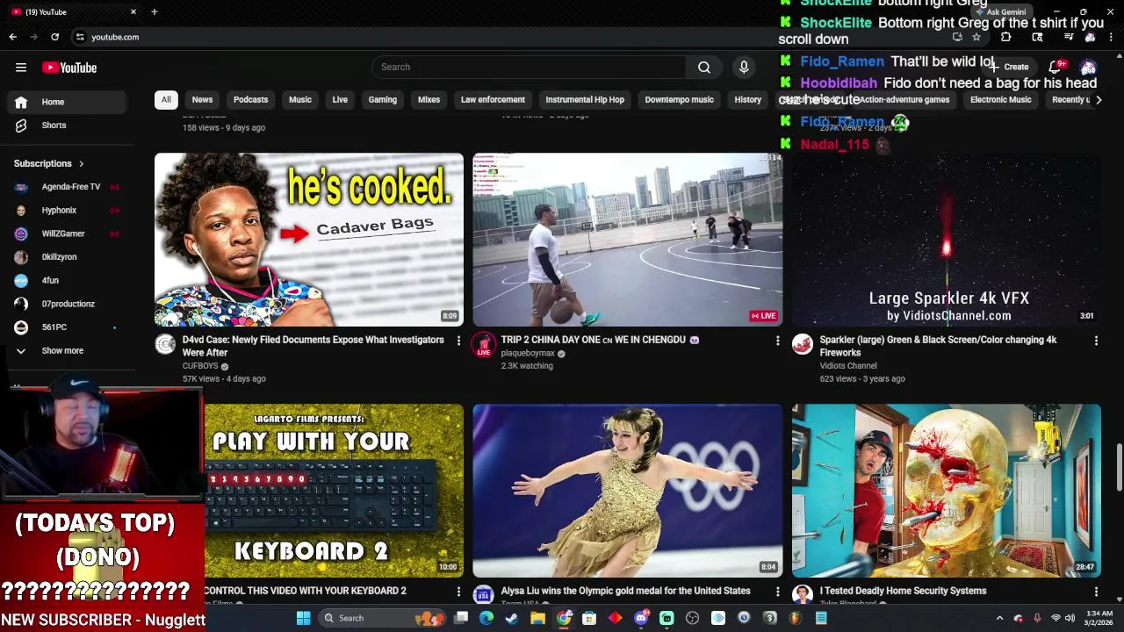Select the Downtempo music chip

click(679, 100)
